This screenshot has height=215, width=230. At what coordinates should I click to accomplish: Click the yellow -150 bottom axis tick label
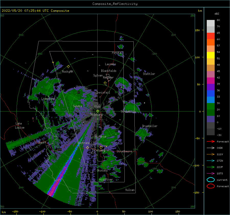tap(15, 212)
